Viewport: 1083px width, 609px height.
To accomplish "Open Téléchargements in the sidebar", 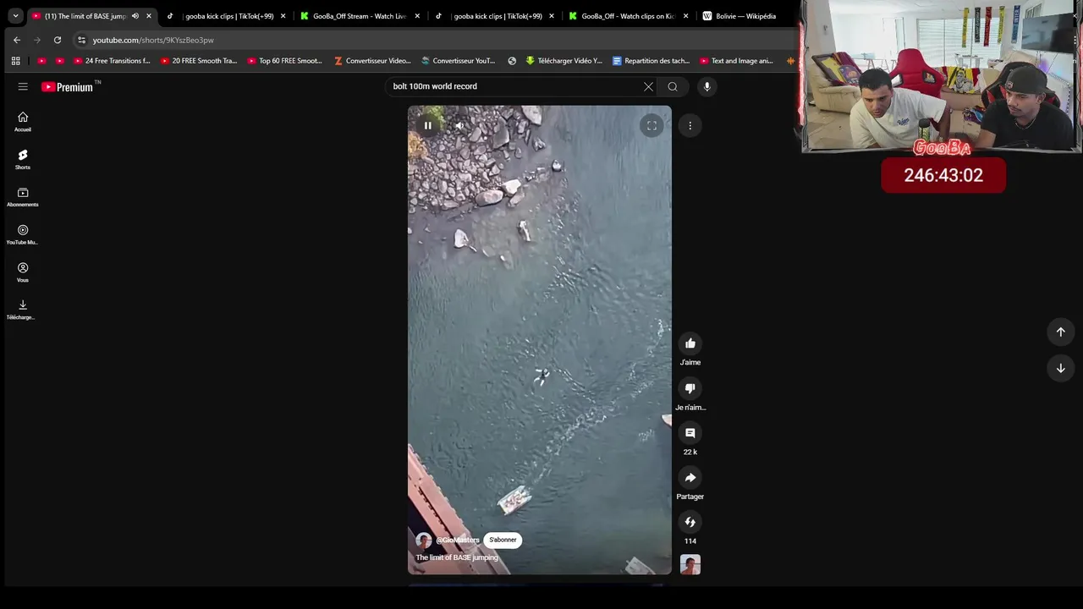I will tap(23, 310).
